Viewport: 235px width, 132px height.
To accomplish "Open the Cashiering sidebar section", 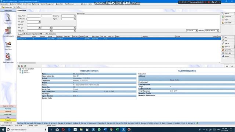I will pos(8,111).
